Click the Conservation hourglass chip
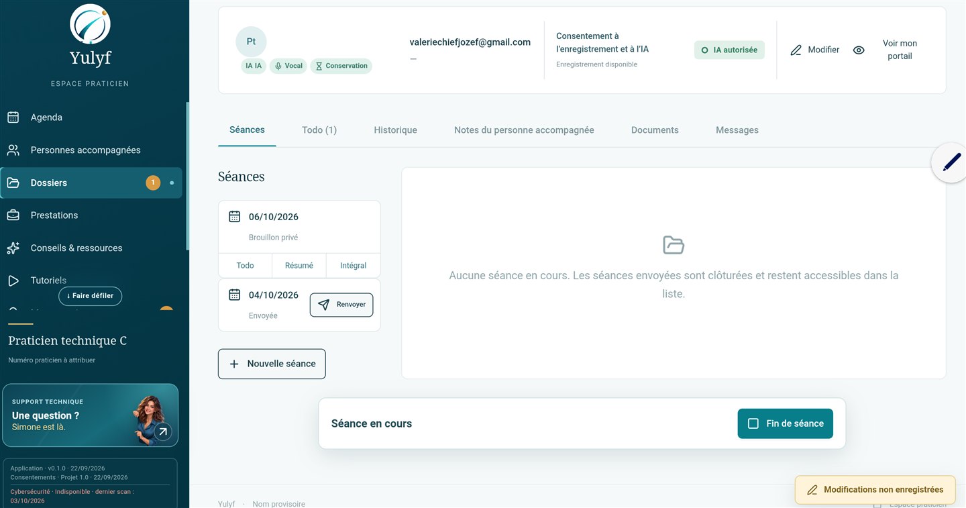The image size is (966, 508). click(341, 66)
